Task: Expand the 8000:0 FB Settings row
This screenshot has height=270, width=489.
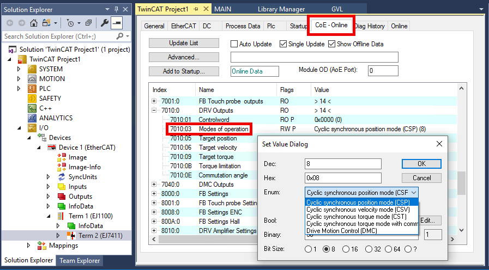Action: tap(154, 193)
